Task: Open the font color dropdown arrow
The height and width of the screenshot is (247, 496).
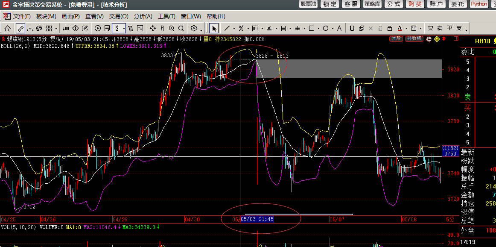Action: 406,29
